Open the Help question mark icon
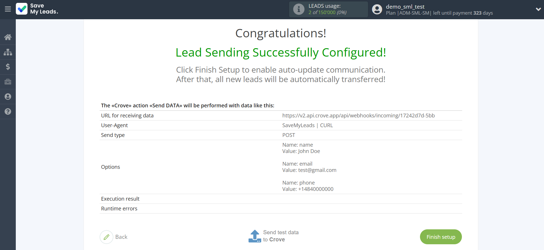The width and height of the screenshot is (544, 250). tap(8, 112)
